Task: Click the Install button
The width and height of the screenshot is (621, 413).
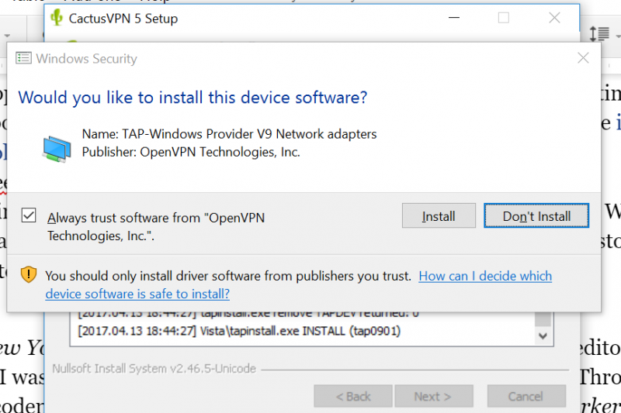Action: pos(439,215)
